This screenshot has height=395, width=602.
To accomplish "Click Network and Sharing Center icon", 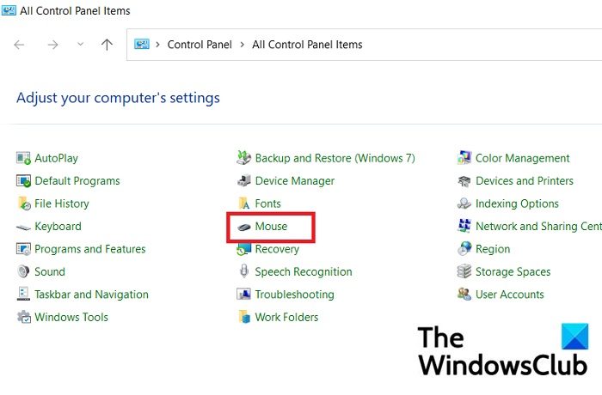I will 464,226.
